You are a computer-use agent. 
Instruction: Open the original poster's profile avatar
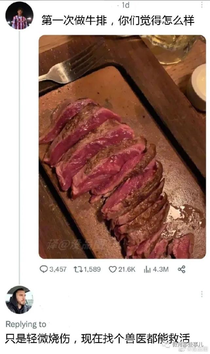coord(19,15)
